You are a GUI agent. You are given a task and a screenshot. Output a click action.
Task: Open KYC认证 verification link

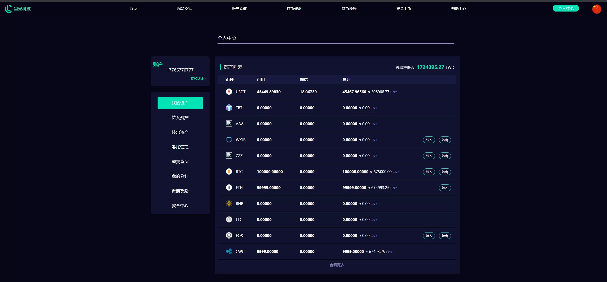click(198, 79)
